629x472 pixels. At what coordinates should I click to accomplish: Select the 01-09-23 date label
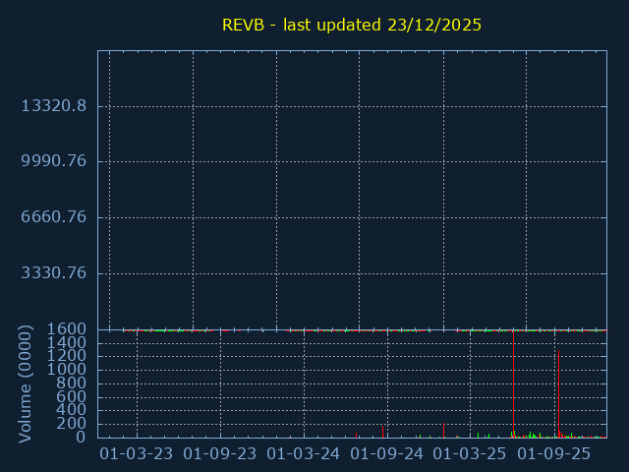coord(220,453)
